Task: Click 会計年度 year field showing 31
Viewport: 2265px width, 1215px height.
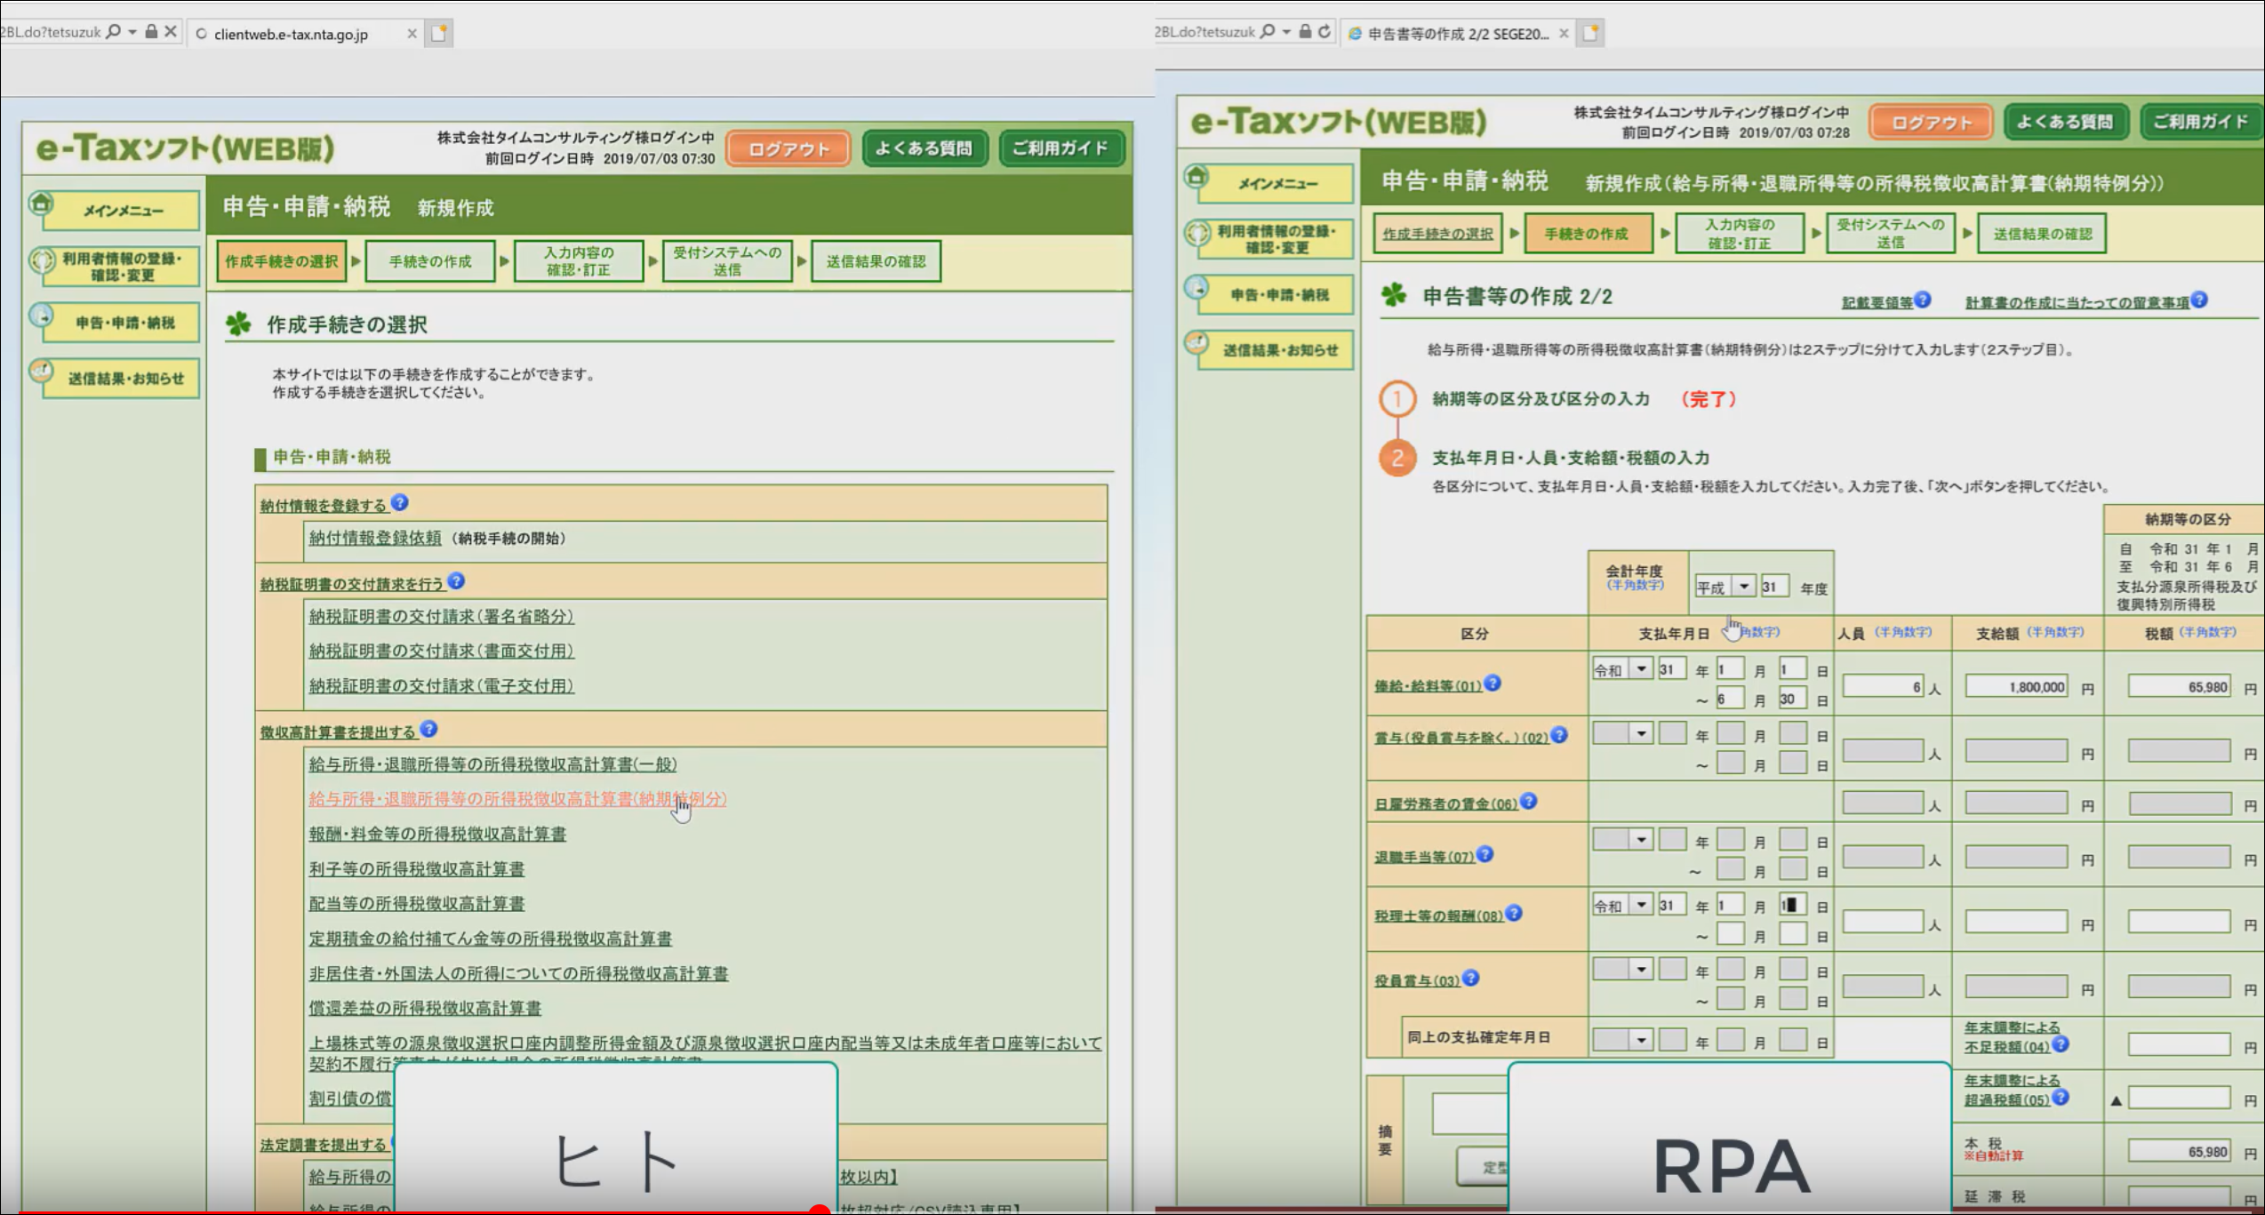Action: click(1774, 587)
